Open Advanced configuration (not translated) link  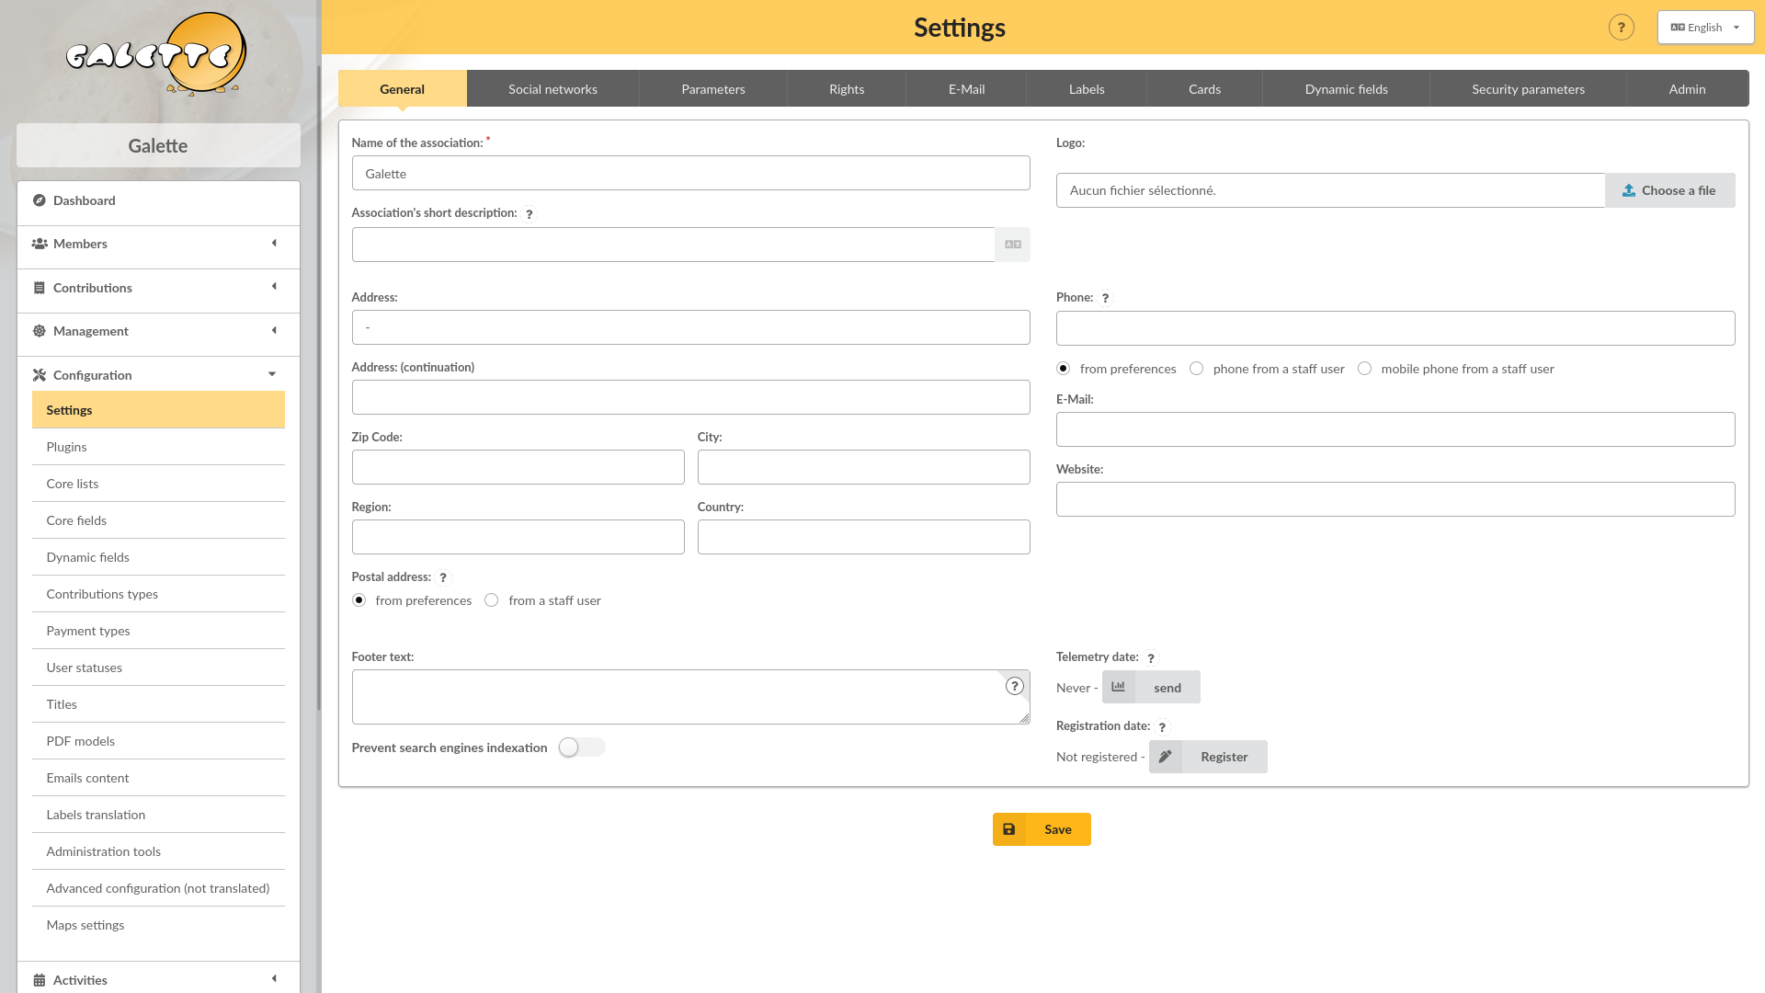[158, 888]
